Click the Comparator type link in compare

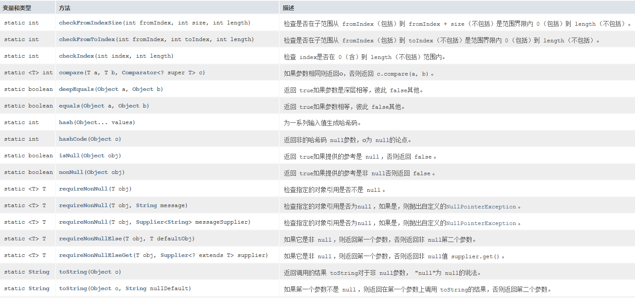139,73
